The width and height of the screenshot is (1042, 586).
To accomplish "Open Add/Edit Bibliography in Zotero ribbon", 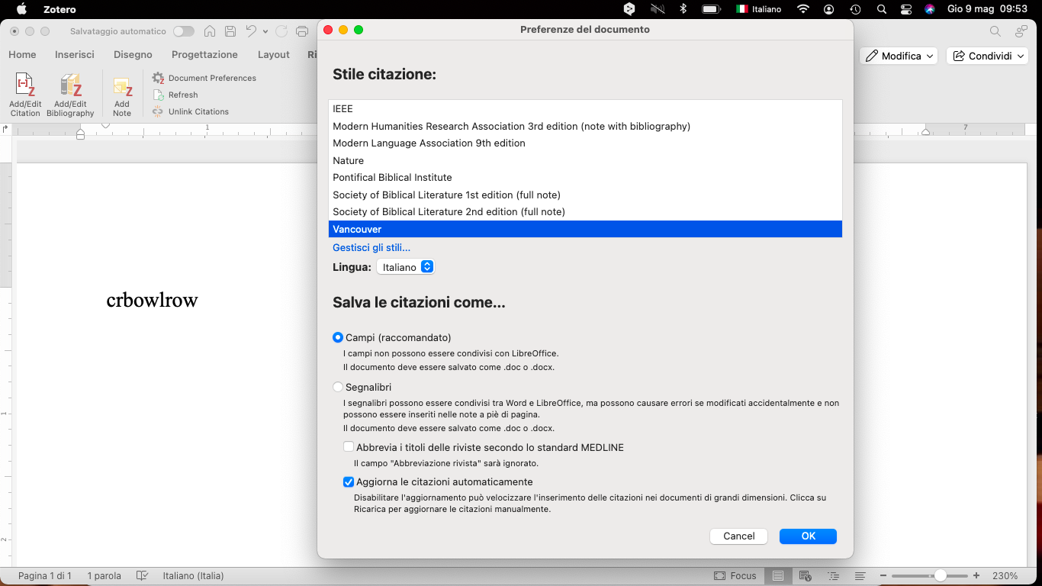I will [70, 95].
